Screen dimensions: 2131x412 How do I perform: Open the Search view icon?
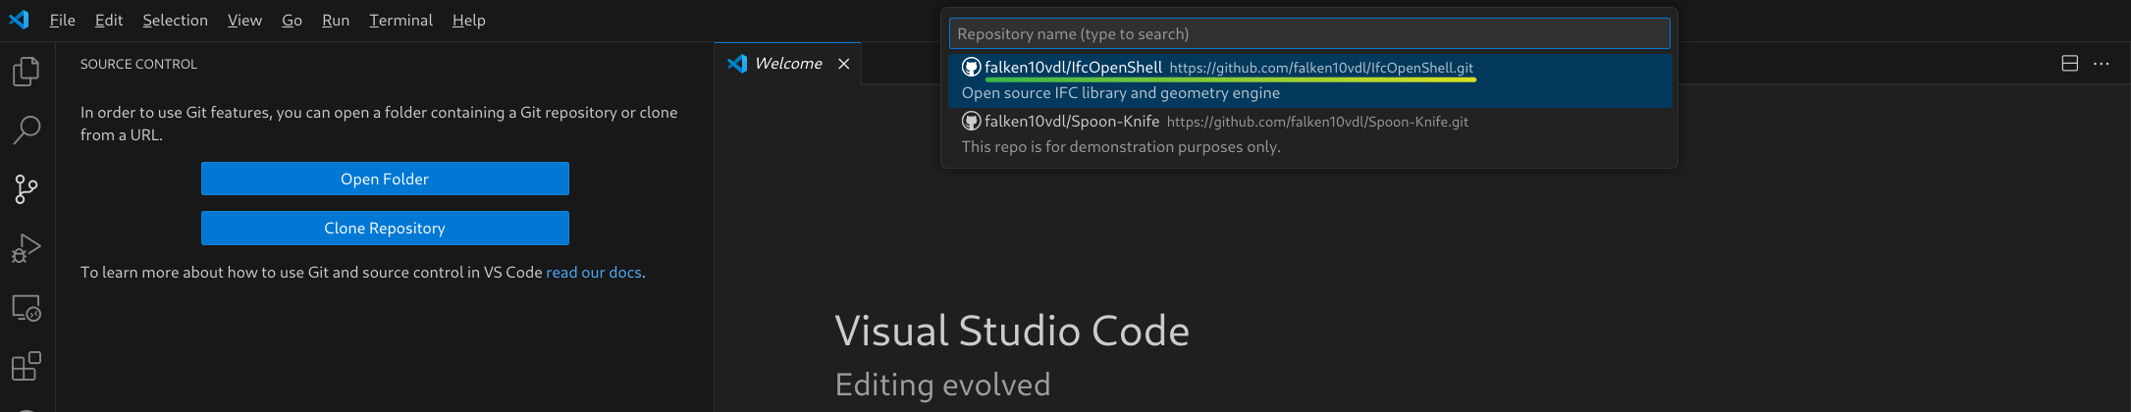coord(27,129)
